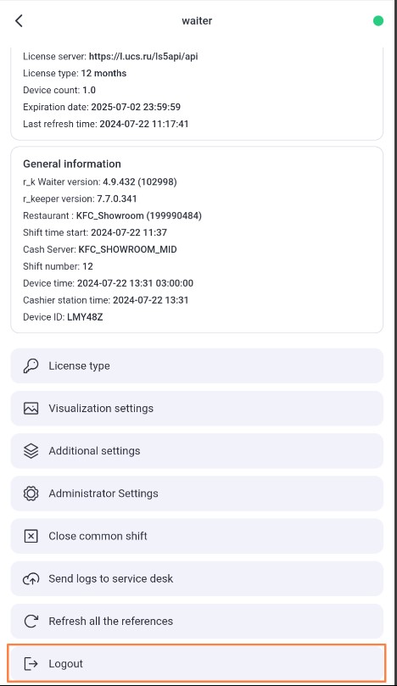The width and height of the screenshot is (397, 686).
Task: Click the circular refresh arrow icon
Action: [x=31, y=621]
